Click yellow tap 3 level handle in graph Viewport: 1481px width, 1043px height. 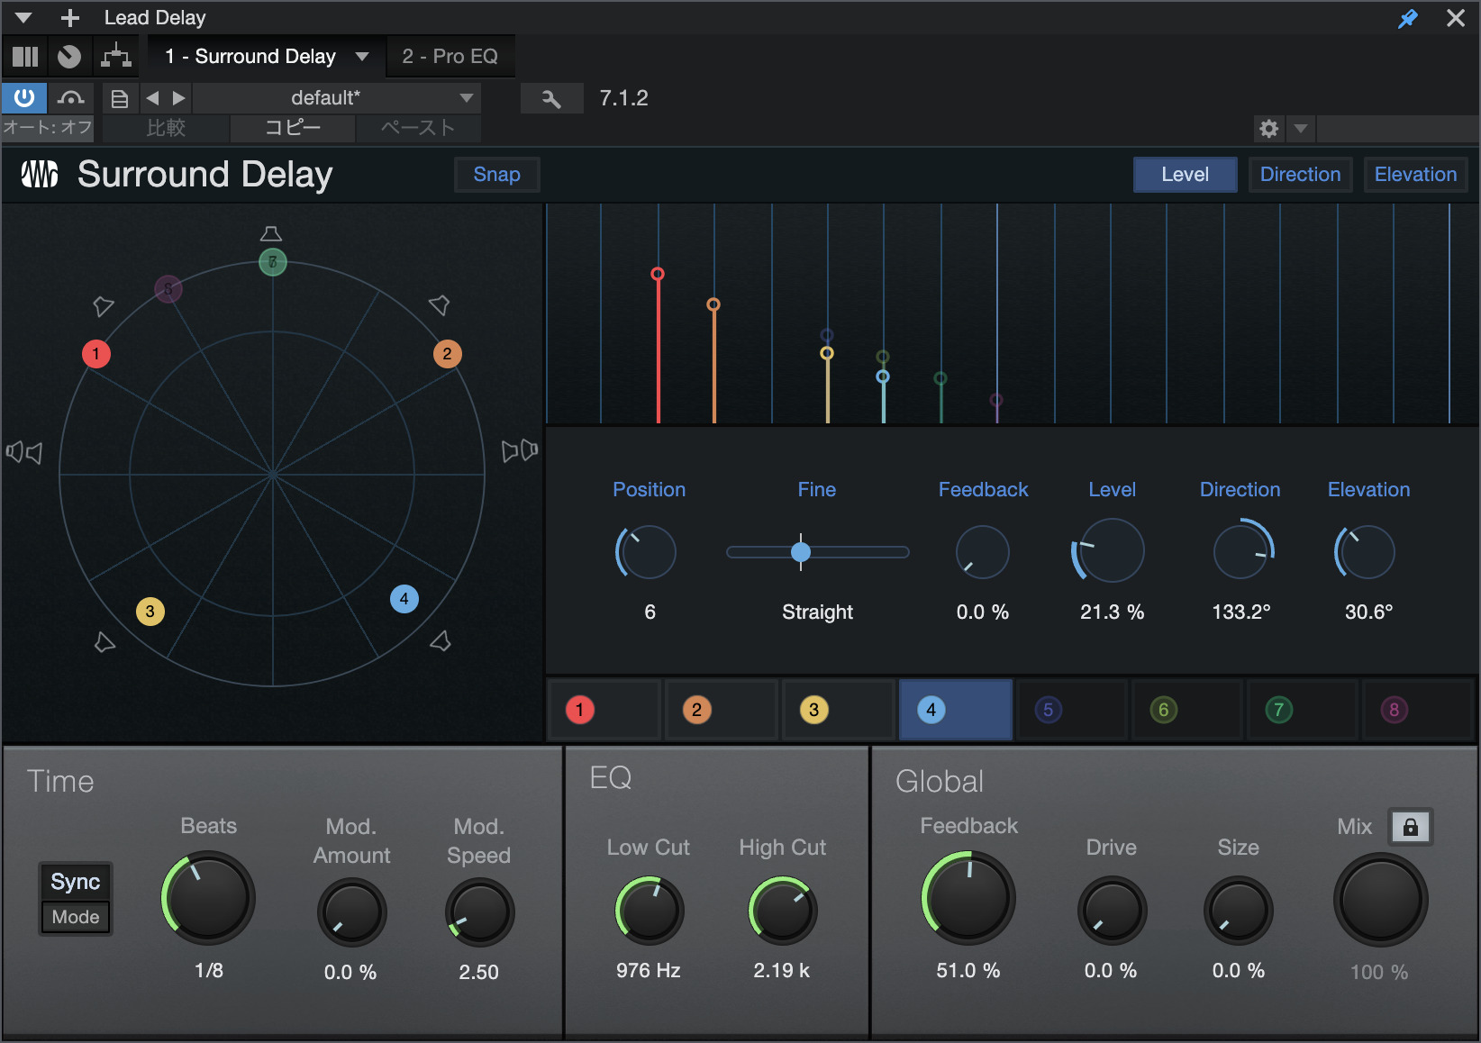tap(827, 353)
